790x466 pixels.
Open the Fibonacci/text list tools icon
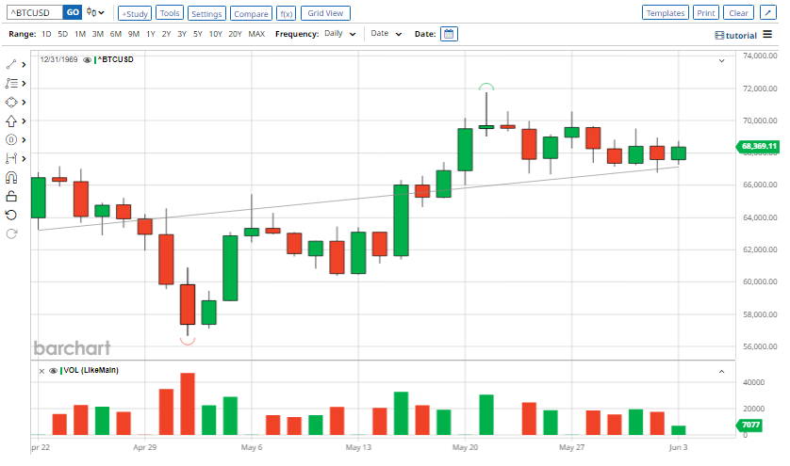point(11,83)
